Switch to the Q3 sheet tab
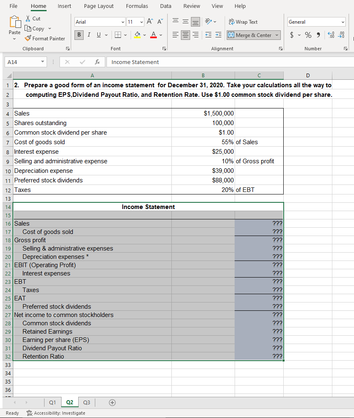This screenshot has width=354, height=418. coord(87,402)
